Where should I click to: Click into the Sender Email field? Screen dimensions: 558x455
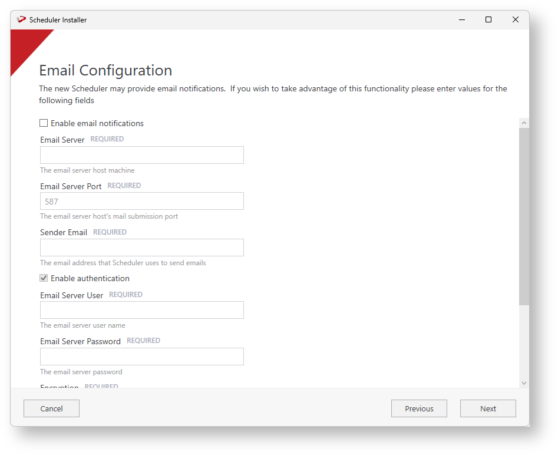(141, 248)
